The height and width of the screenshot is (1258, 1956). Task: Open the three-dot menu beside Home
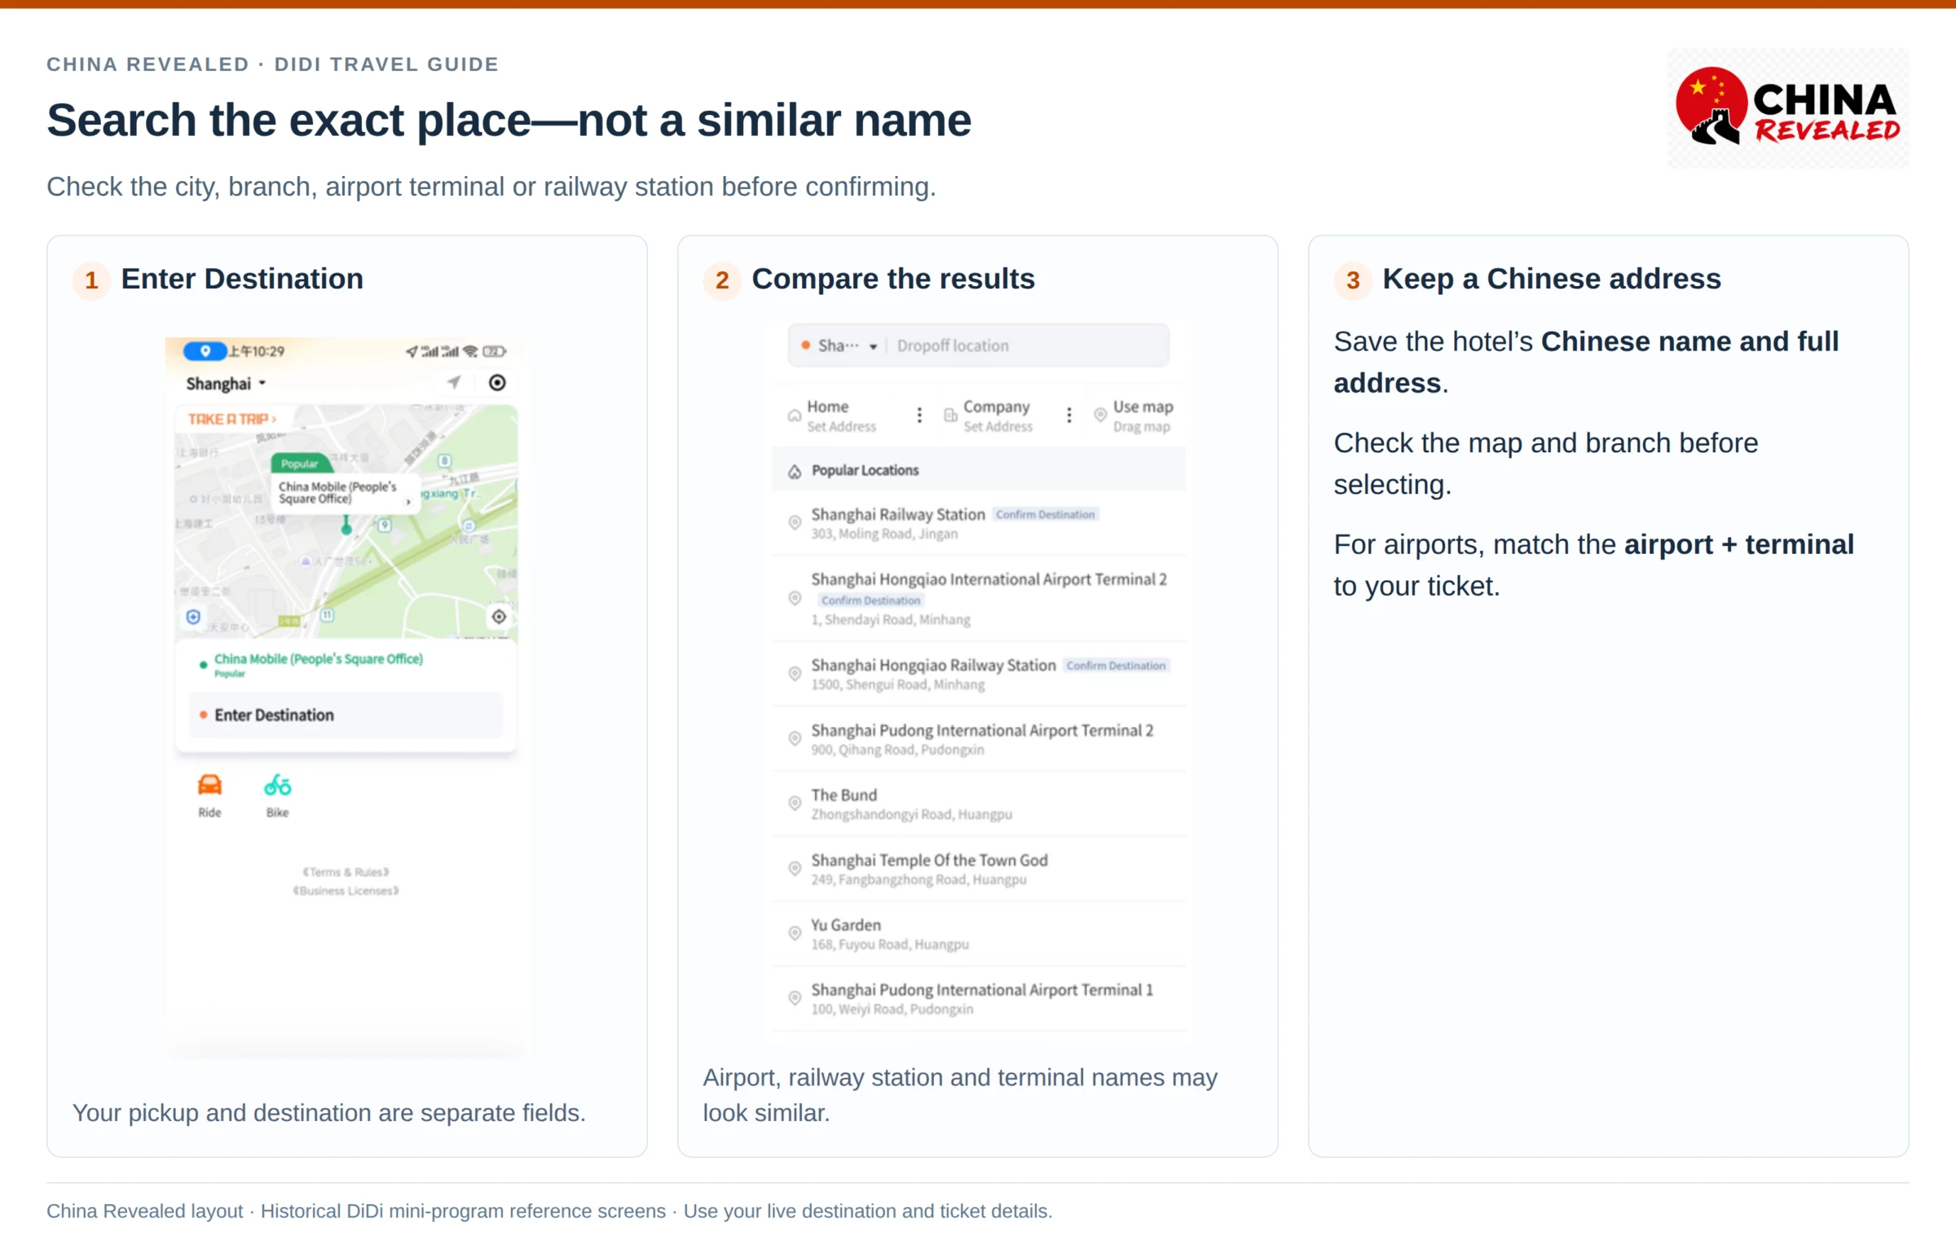pos(919,415)
